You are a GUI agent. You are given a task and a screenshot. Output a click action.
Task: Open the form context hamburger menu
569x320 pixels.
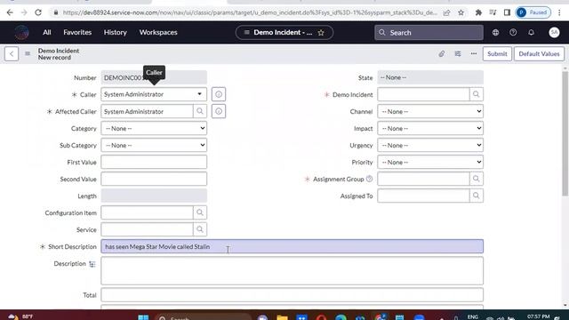click(28, 53)
